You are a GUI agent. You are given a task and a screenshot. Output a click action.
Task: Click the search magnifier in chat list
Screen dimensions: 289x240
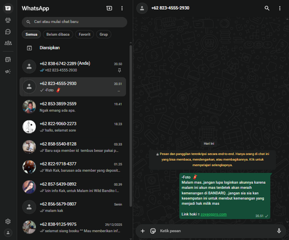click(28, 22)
